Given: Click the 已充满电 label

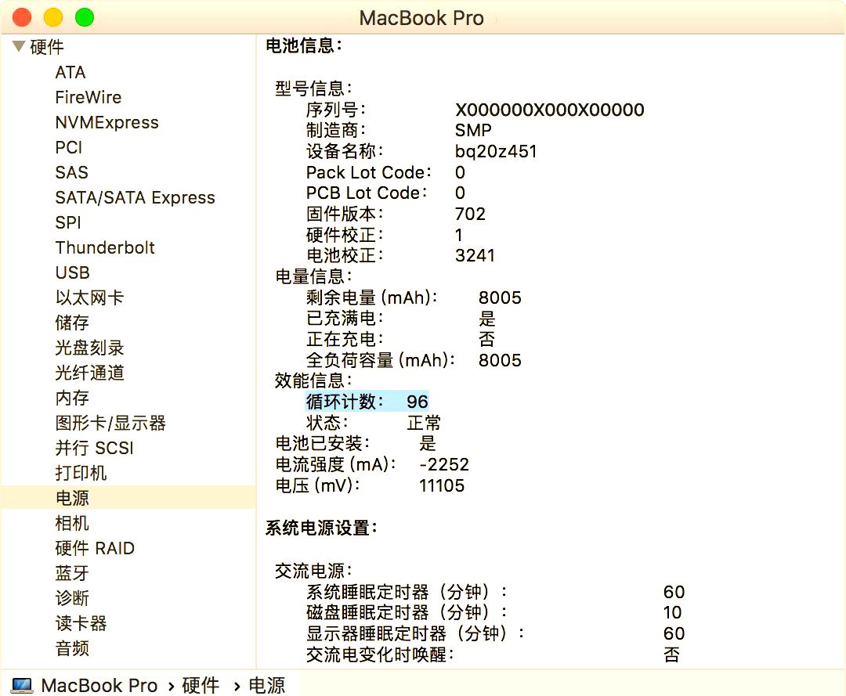Looking at the screenshot, I should coord(344,318).
